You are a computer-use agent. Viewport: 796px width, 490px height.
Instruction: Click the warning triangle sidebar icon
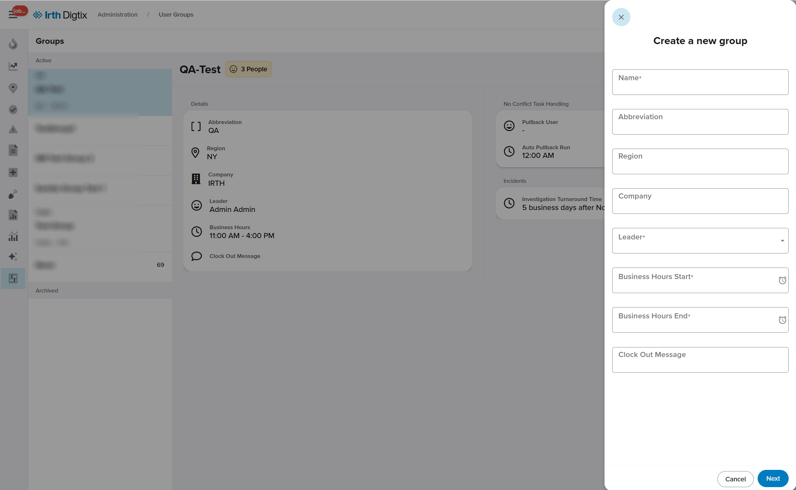tap(13, 130)
